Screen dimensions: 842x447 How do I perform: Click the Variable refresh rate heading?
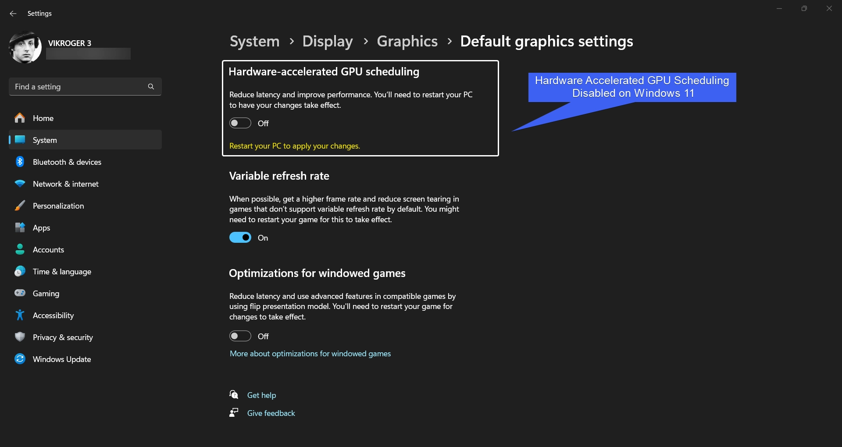pos(279,176)
